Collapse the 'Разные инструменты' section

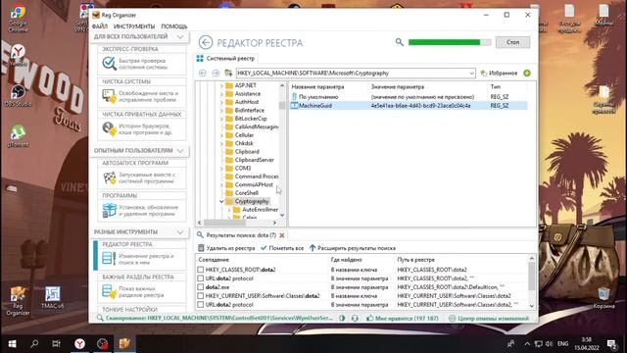click(x=180, y=232)
